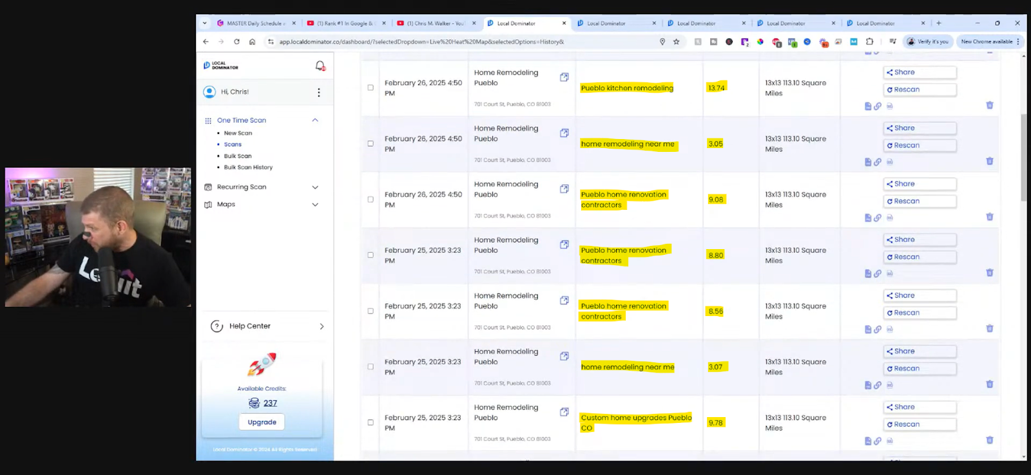Bookmark this page with the star icon

tap(676, 42)
